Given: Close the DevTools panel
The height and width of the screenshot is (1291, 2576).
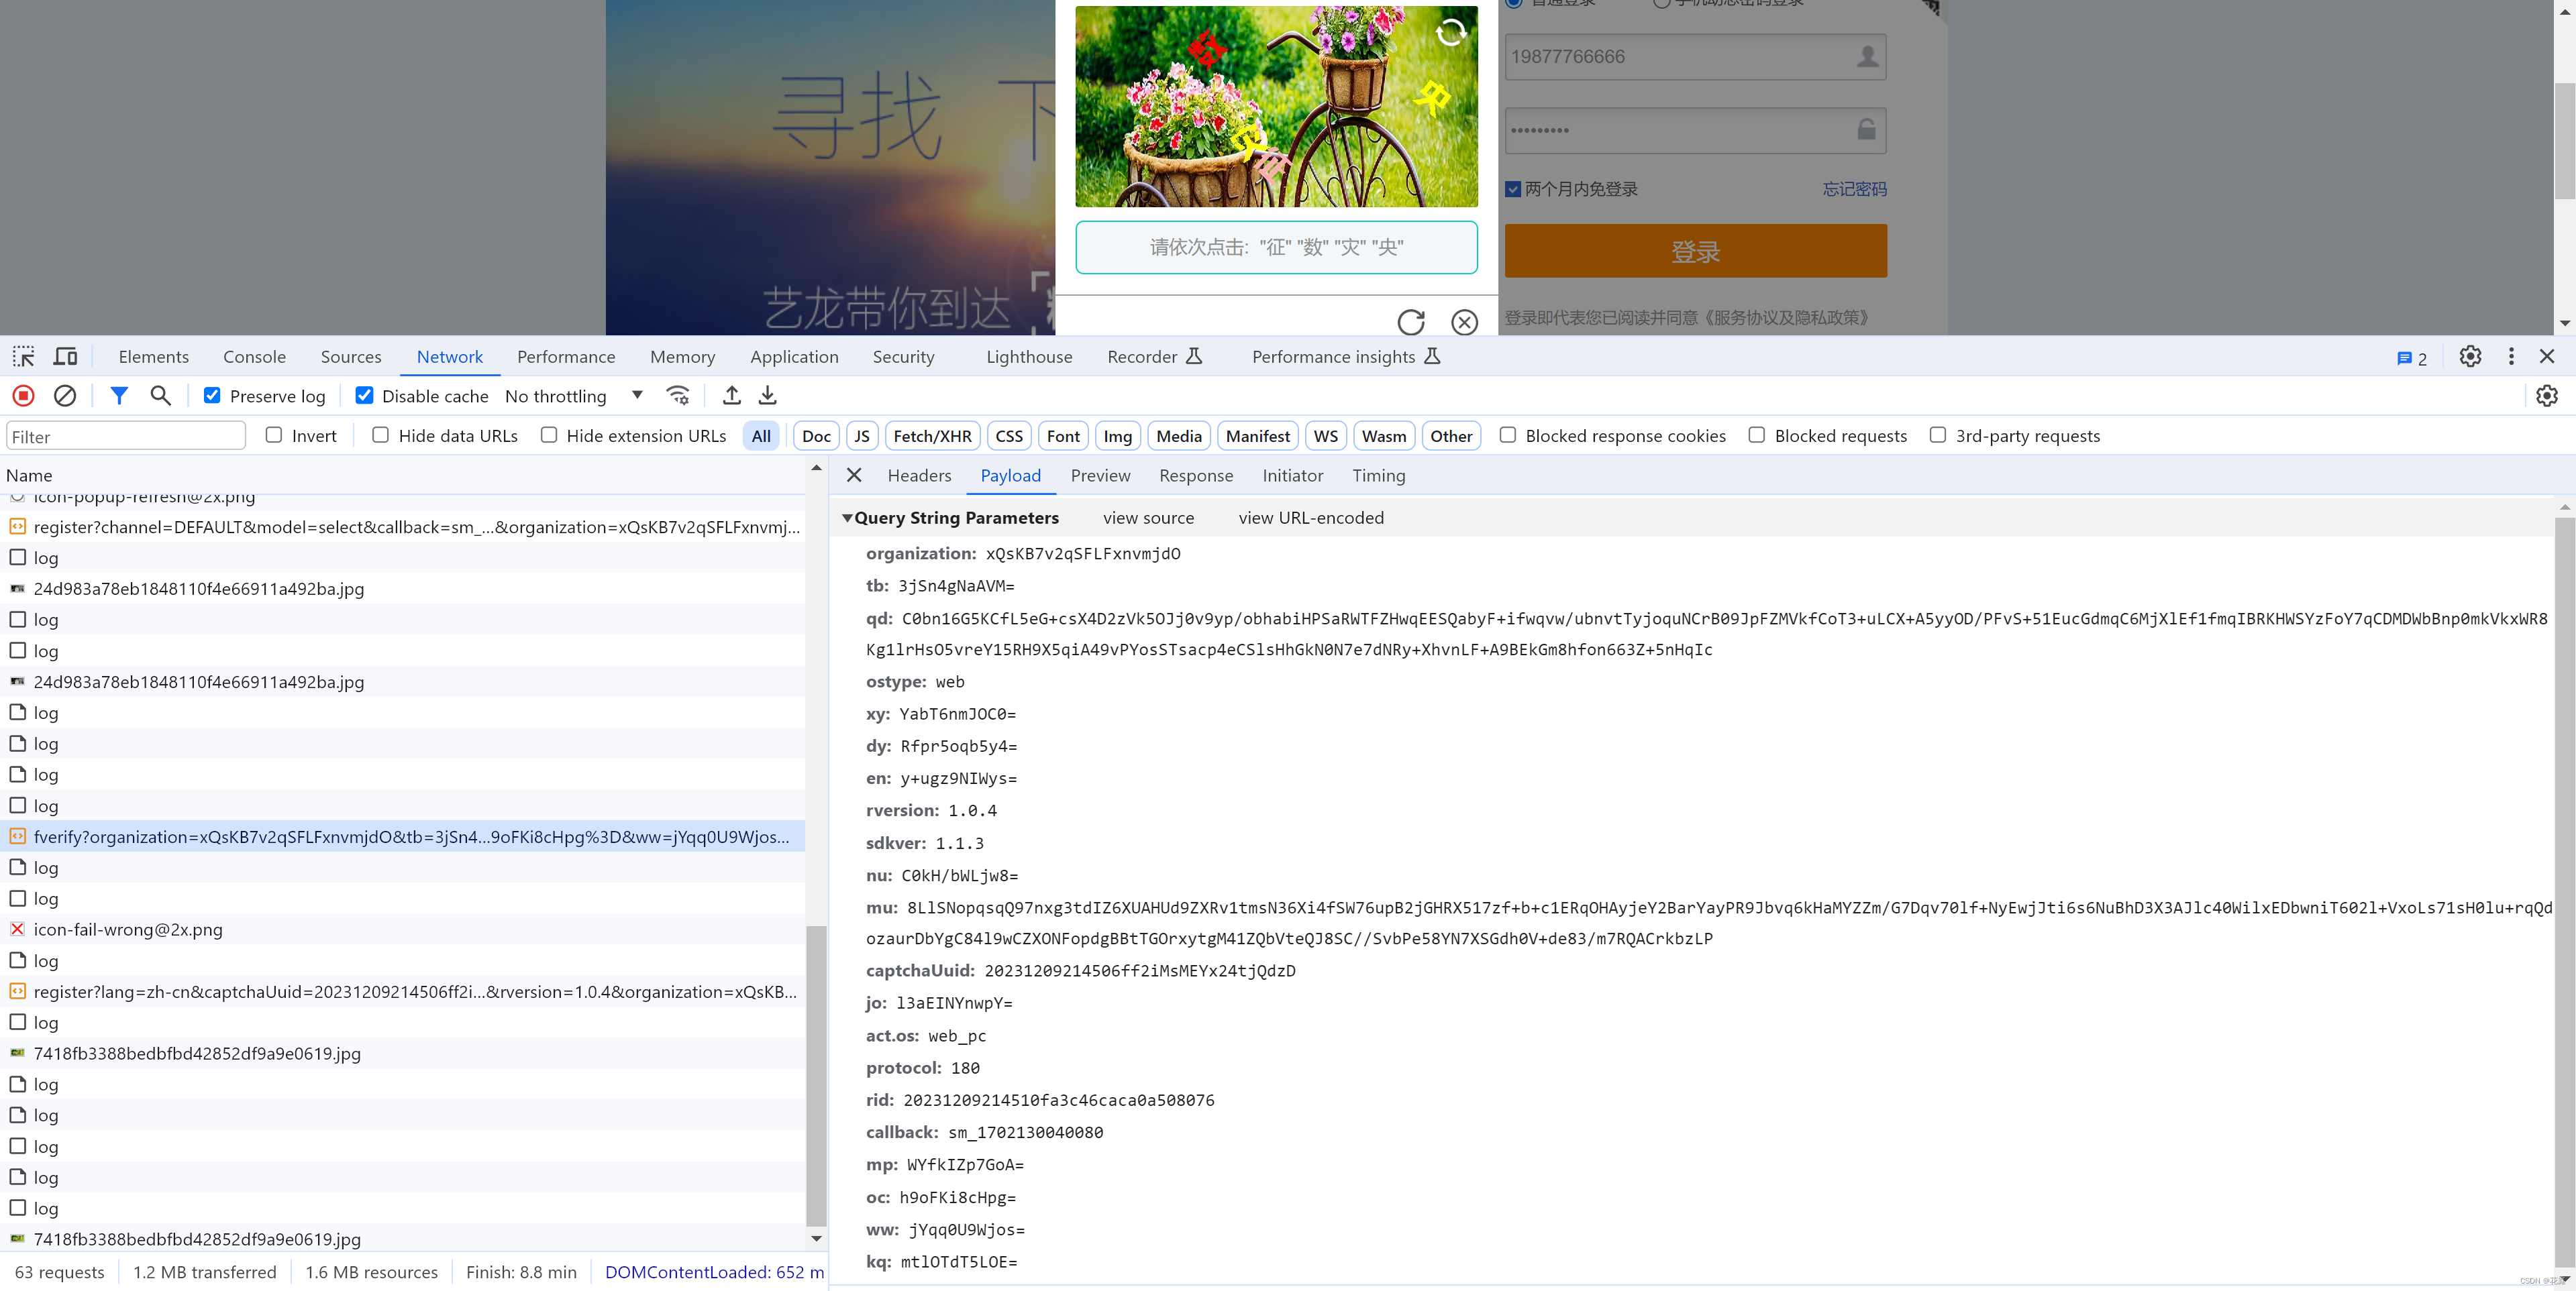Looking at the screenshot, I should pos(2547,357).
